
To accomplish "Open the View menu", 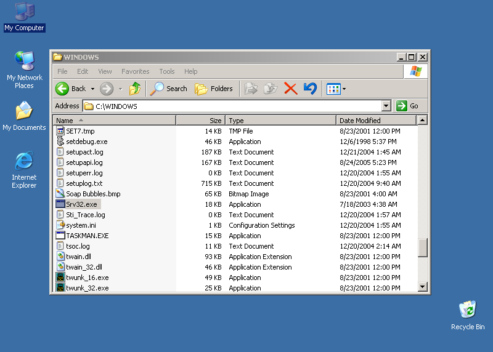I will 105,71.
